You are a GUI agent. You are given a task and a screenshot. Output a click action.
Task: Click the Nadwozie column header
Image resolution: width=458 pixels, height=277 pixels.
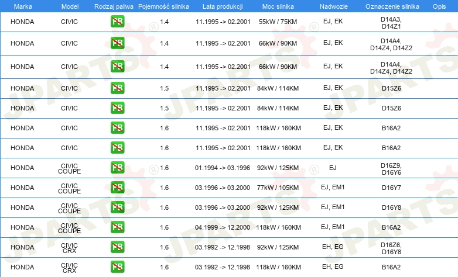(x=334, y=6)
